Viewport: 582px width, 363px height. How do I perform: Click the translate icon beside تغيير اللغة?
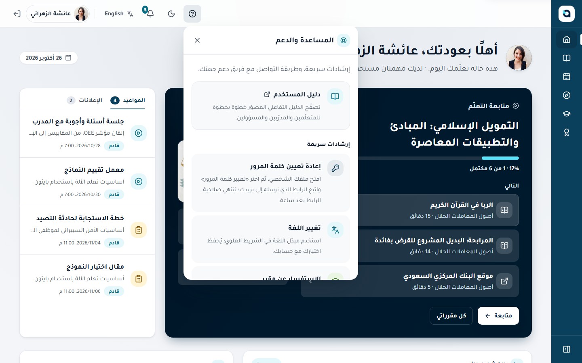point(335,230)
